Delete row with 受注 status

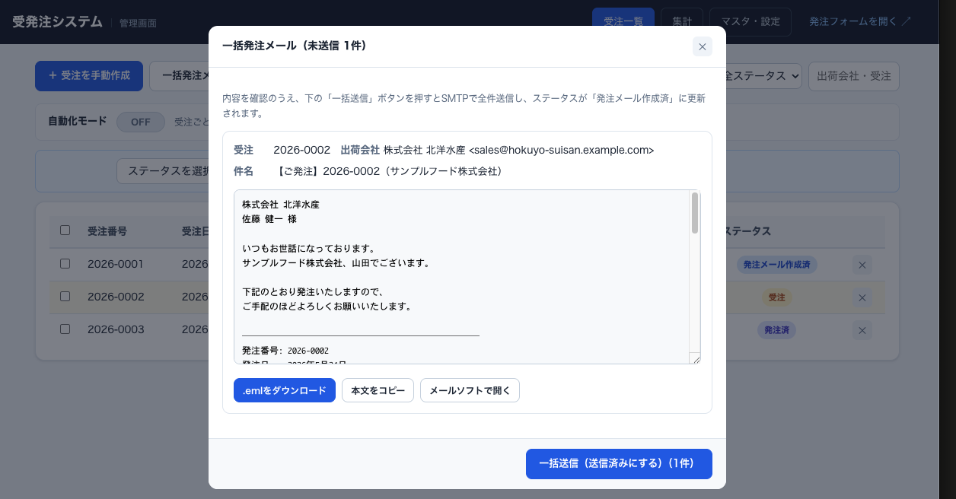[x=862, y=298]
